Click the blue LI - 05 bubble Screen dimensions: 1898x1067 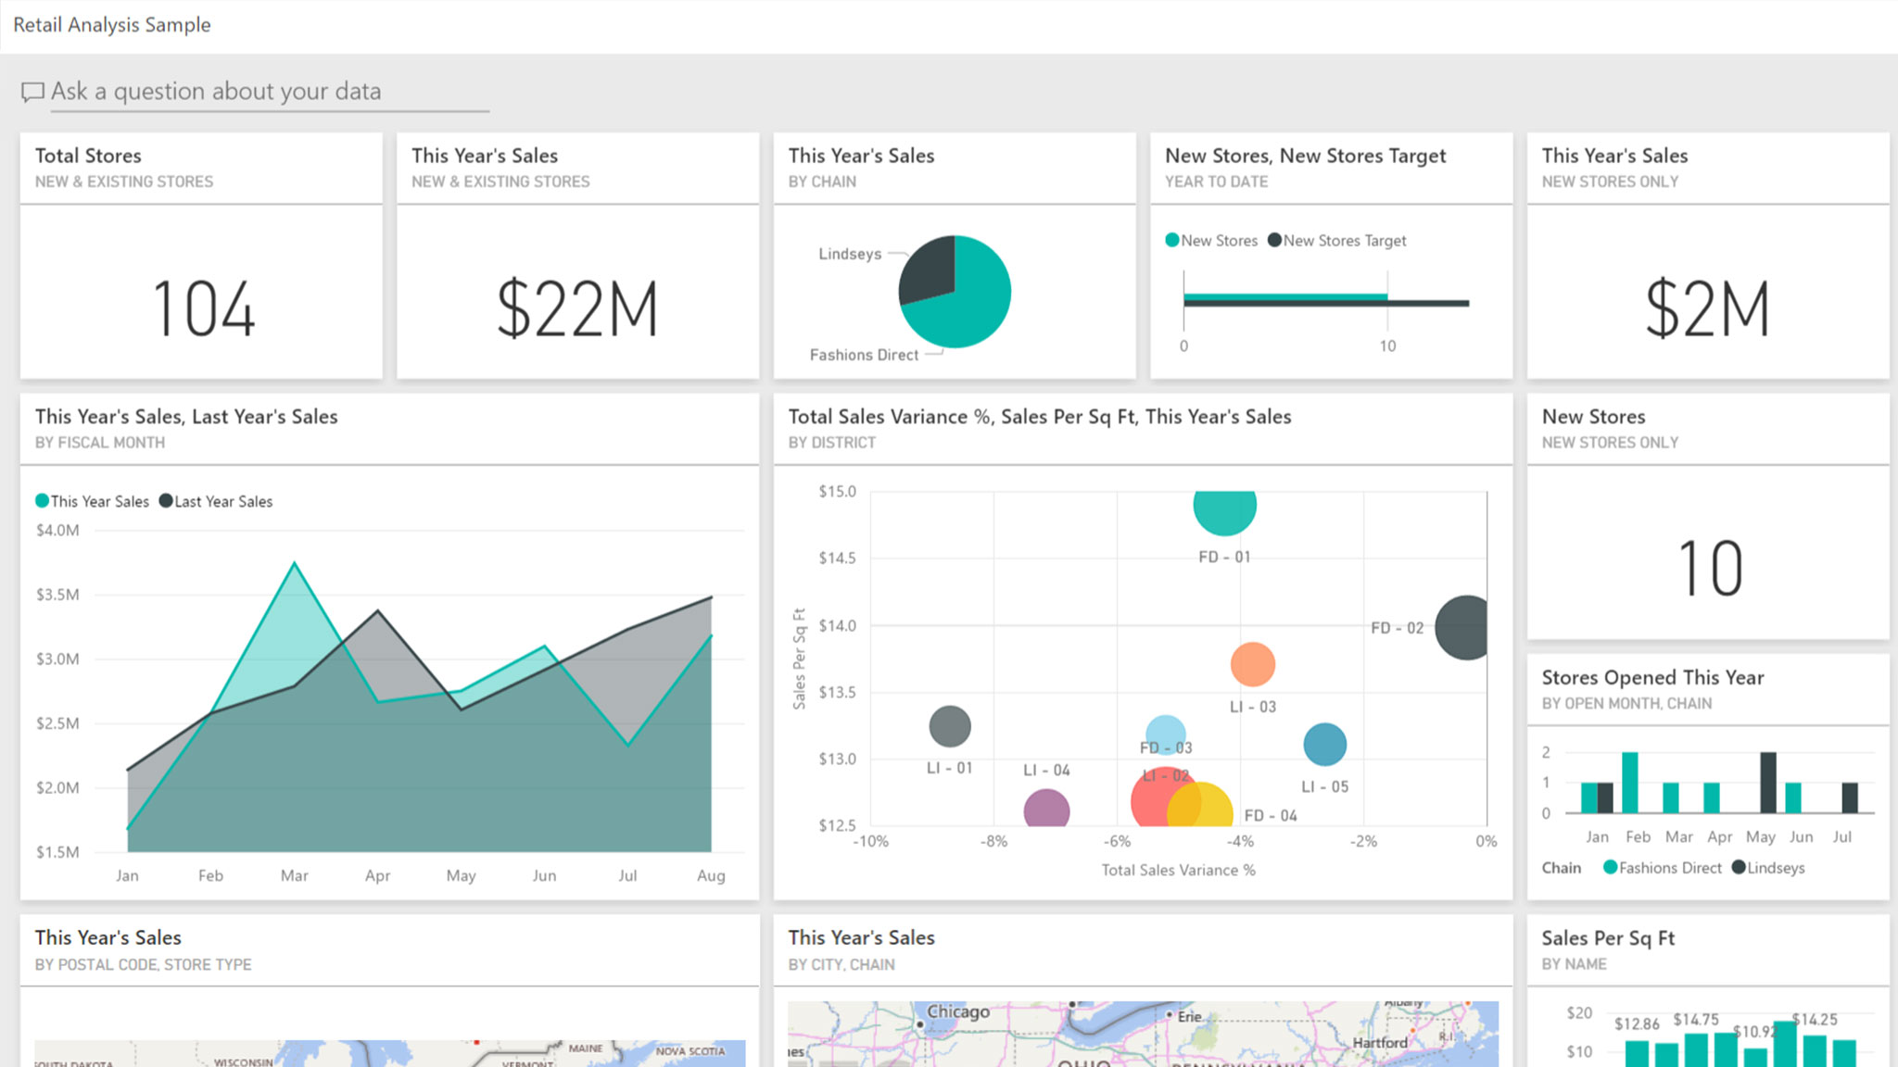[1324, 745]
